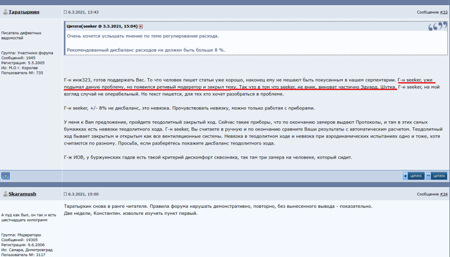Open Таратыркин's profile link

24,12
